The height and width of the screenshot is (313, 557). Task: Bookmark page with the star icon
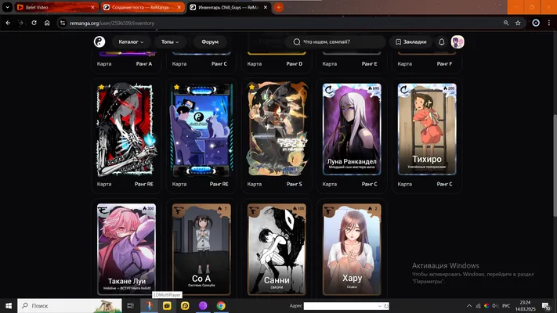coord(518,23)
